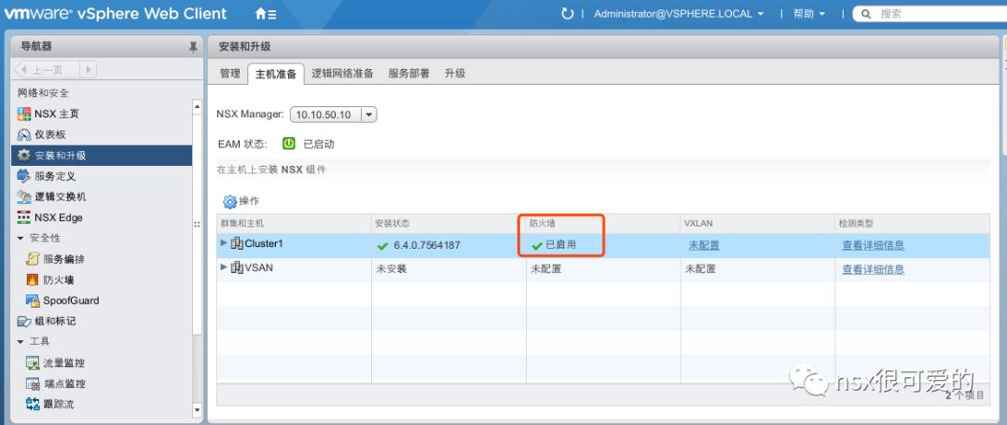
Task: Open the 帮助 help dropdown
Action: (x=809, y=13)
